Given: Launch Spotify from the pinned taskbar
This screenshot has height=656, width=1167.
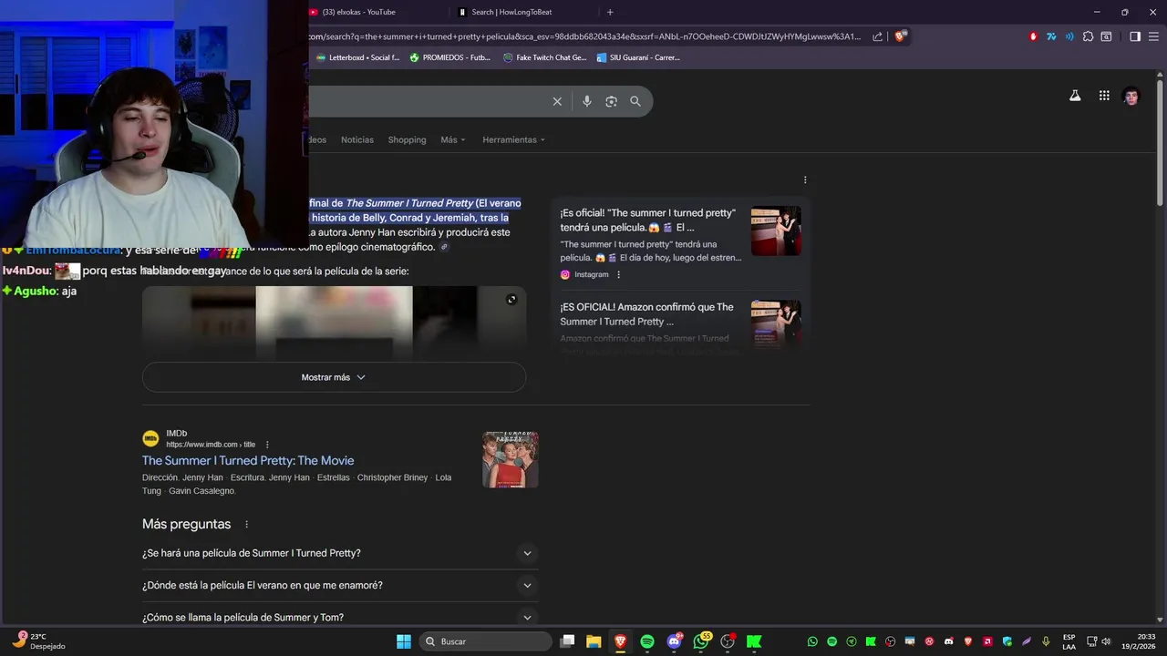Looking at the screenshot, I should coord(647,641).
